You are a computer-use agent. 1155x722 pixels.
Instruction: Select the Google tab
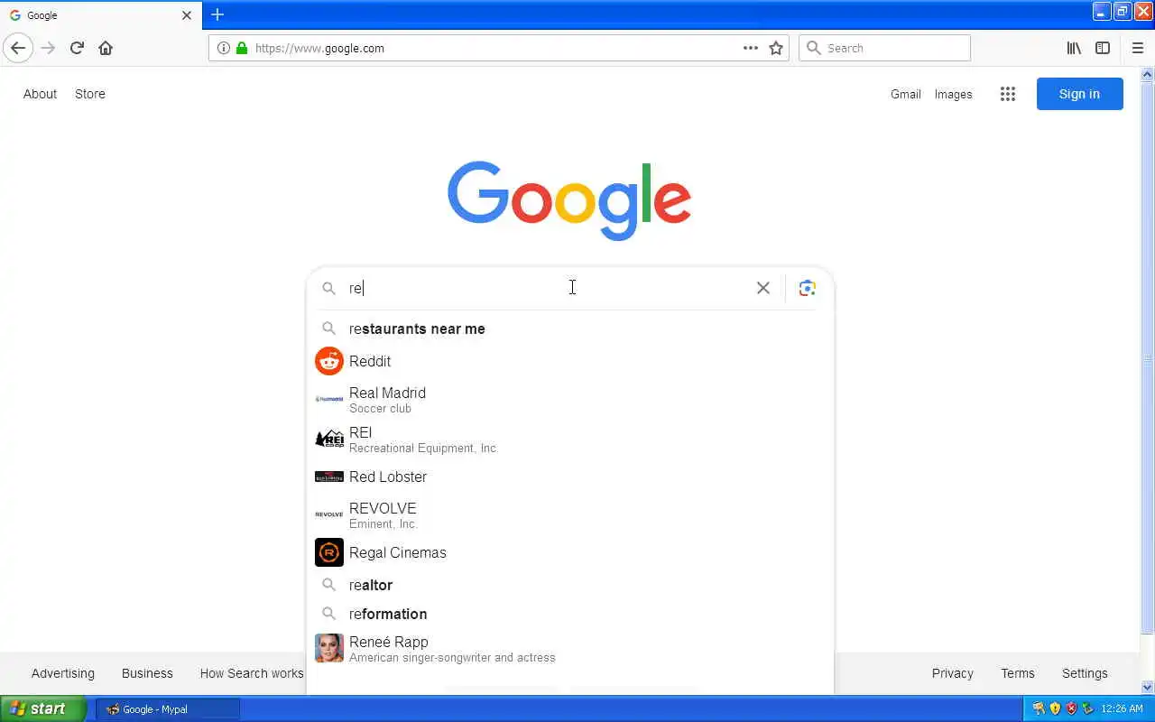(101, 15)
